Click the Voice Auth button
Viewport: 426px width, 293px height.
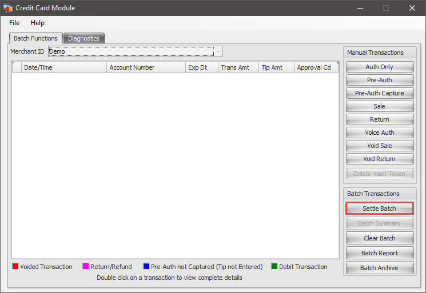[380, 133]
